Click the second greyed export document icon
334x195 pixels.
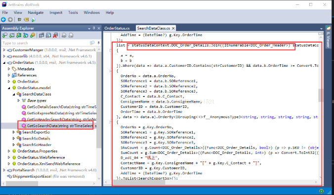71,35
